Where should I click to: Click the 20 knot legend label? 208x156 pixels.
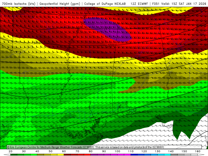click(x=10, y=151)
